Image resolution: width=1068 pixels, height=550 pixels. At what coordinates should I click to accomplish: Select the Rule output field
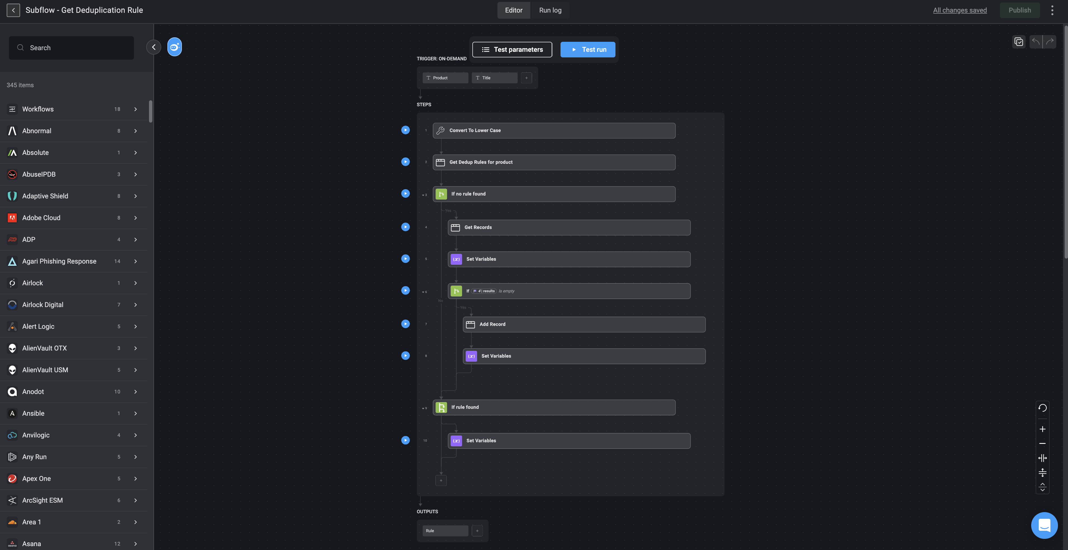pyautogui.click(x=445, y=531)
